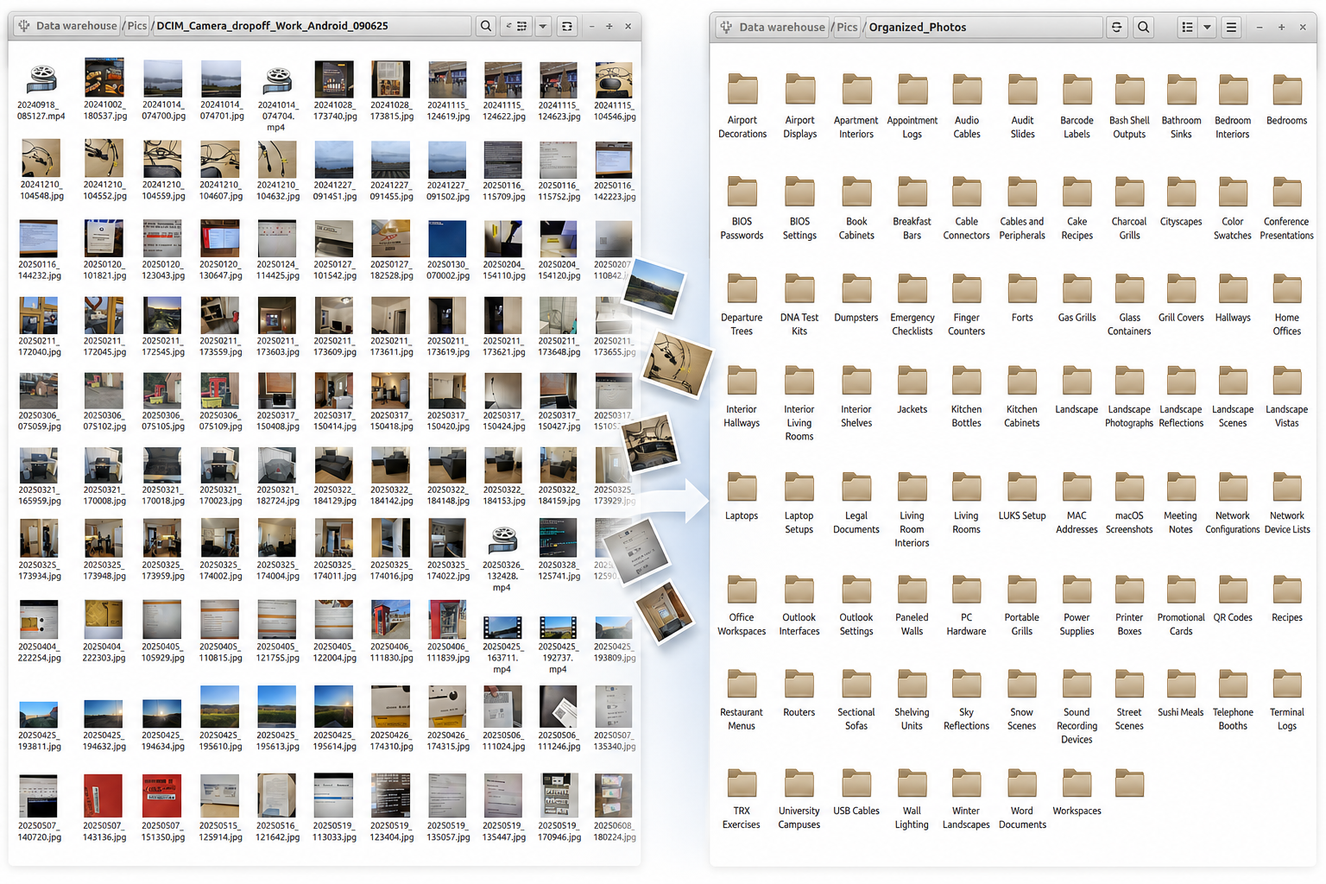Image resolution: width=1326 pixels, height=884 pixels.
Task: Click the DCIM_Camera_dropoff_Work_Android_090625 path segment
Action: point(272,26)
